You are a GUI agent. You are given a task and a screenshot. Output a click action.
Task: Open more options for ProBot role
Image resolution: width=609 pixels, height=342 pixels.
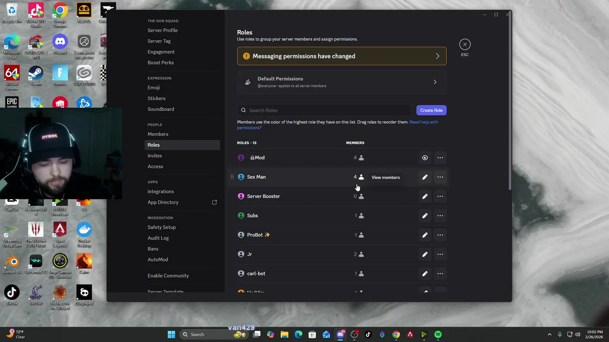click(x=440, y=235)
